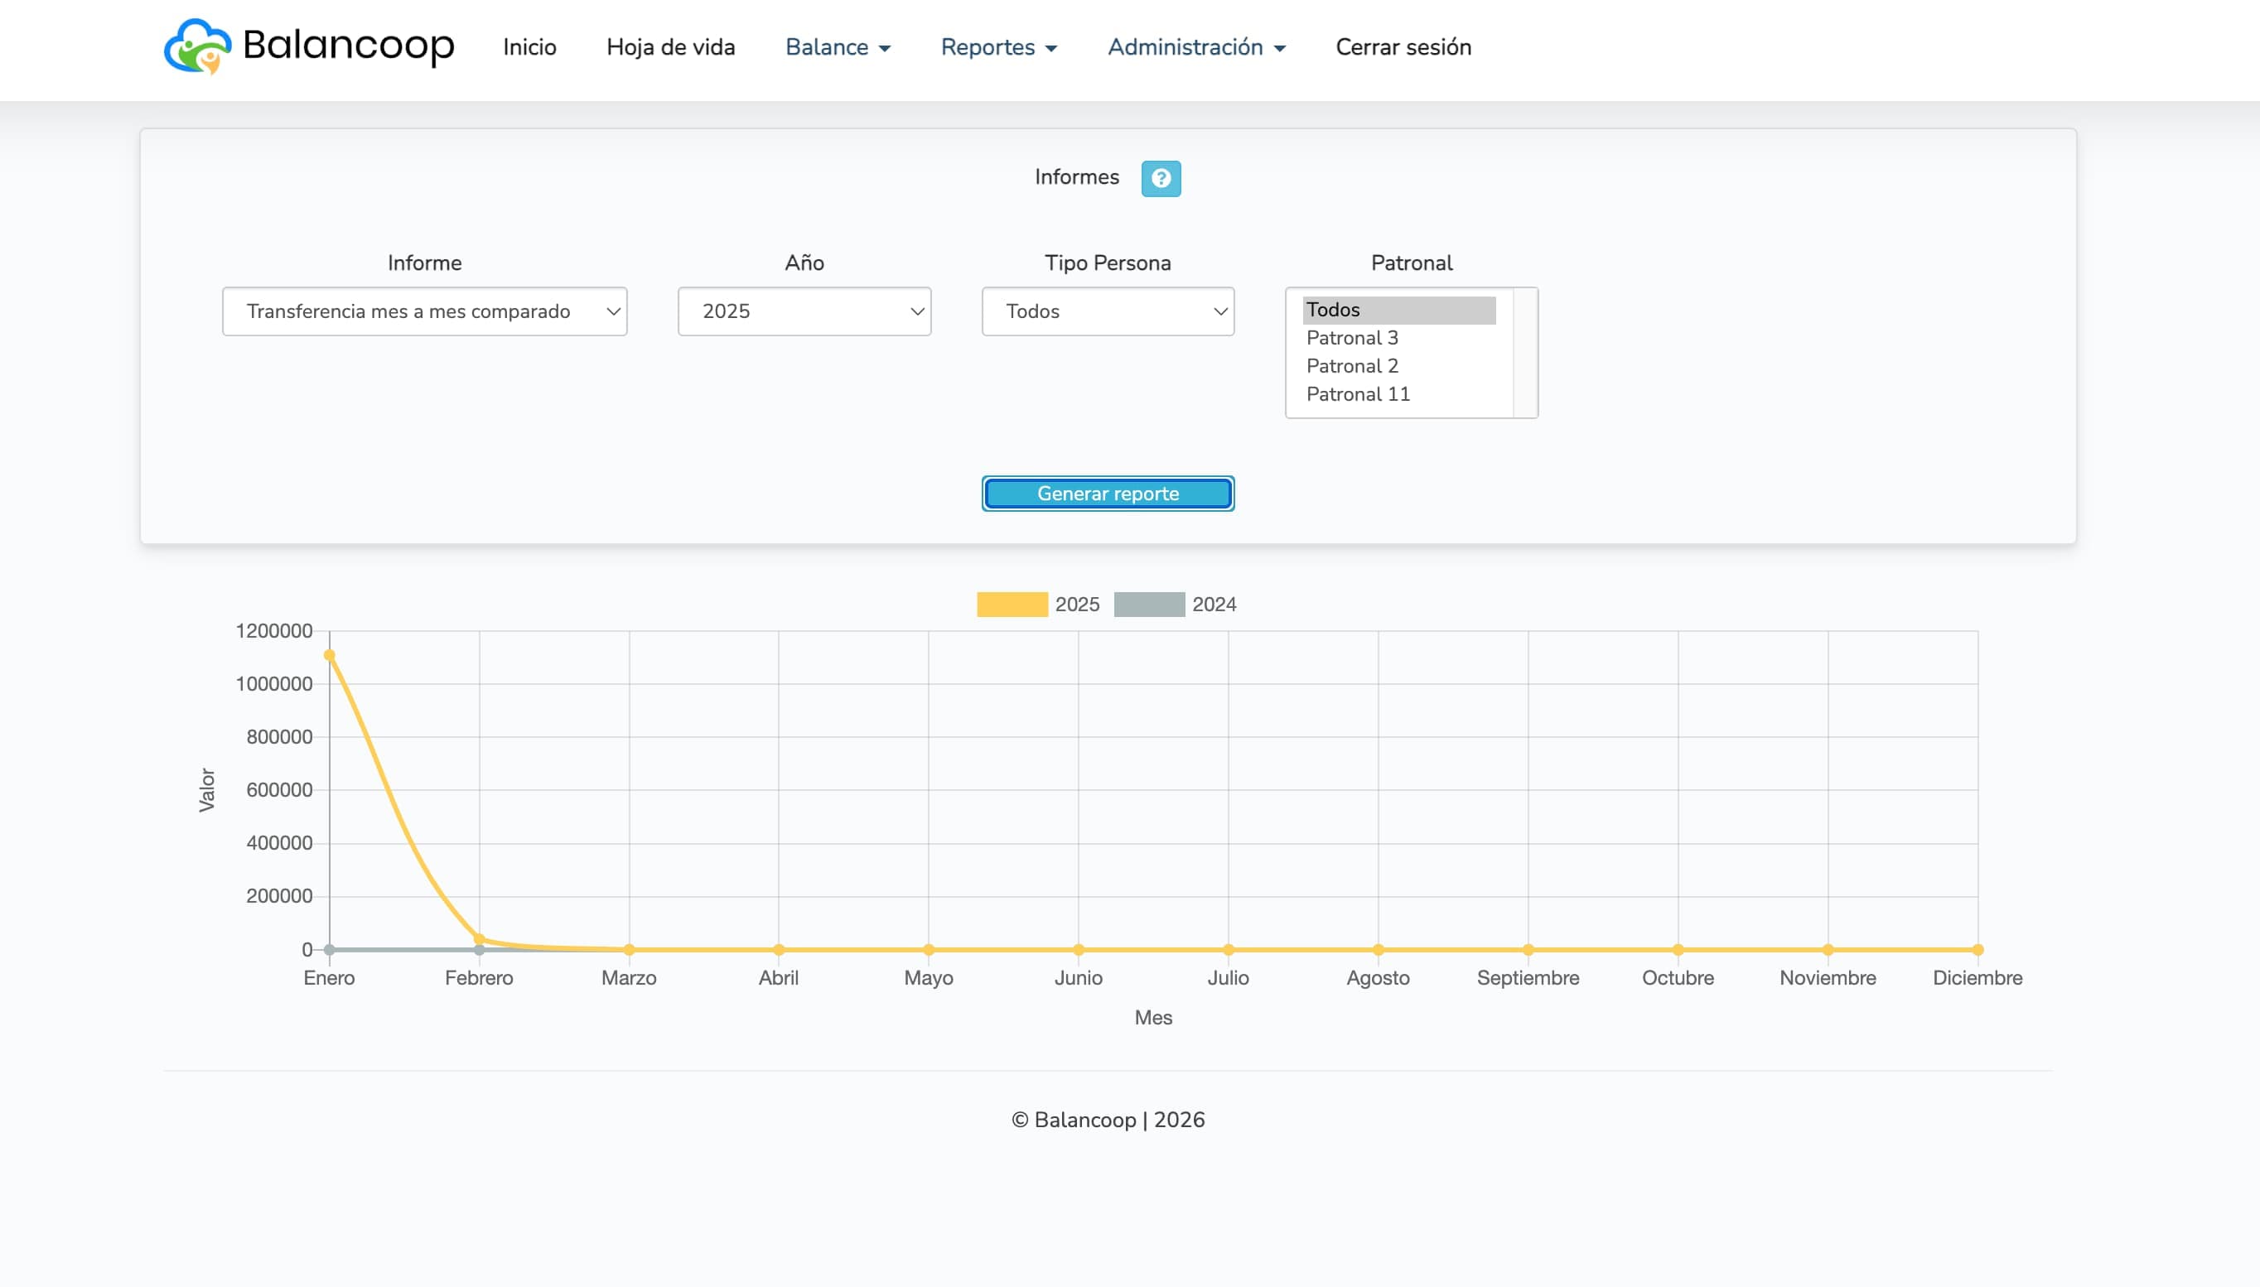Go to the Inicio page
The height and width of the screenshot is (1287, 2260).
(x=529, y=47)
